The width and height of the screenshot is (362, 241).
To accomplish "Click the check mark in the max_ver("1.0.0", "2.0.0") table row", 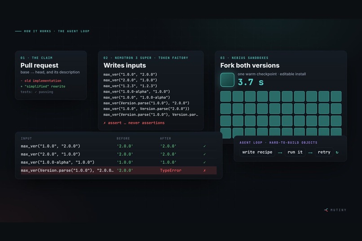I will tap(204, 146).
